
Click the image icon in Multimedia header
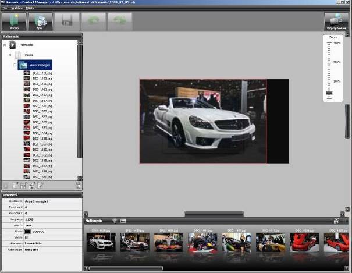coord(123,221)
